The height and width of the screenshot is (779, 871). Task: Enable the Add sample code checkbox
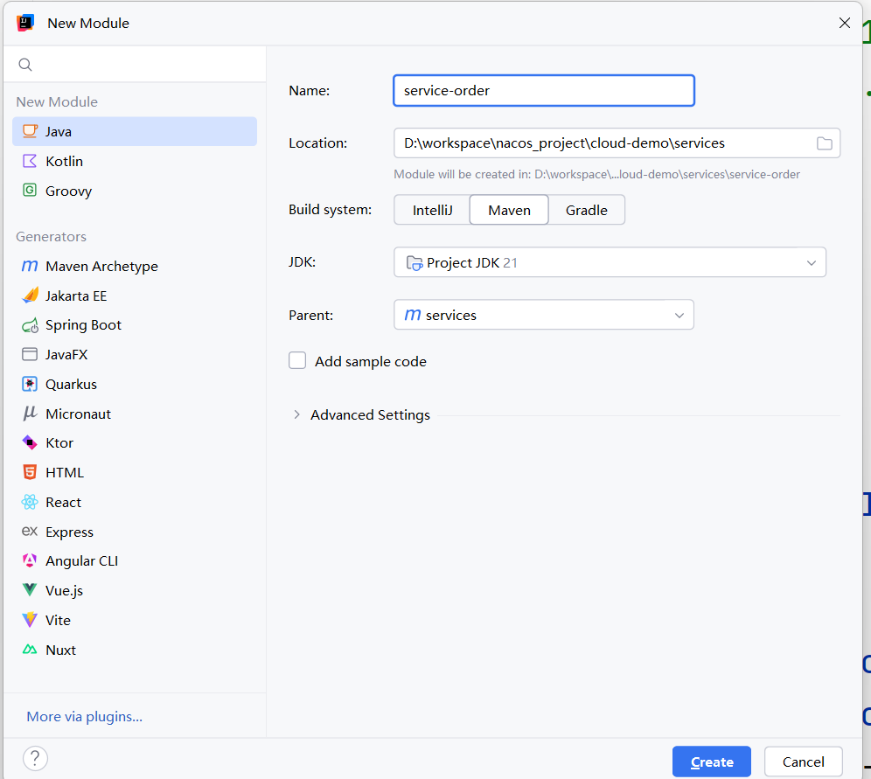pyautogui.click(x=297, y=360)
